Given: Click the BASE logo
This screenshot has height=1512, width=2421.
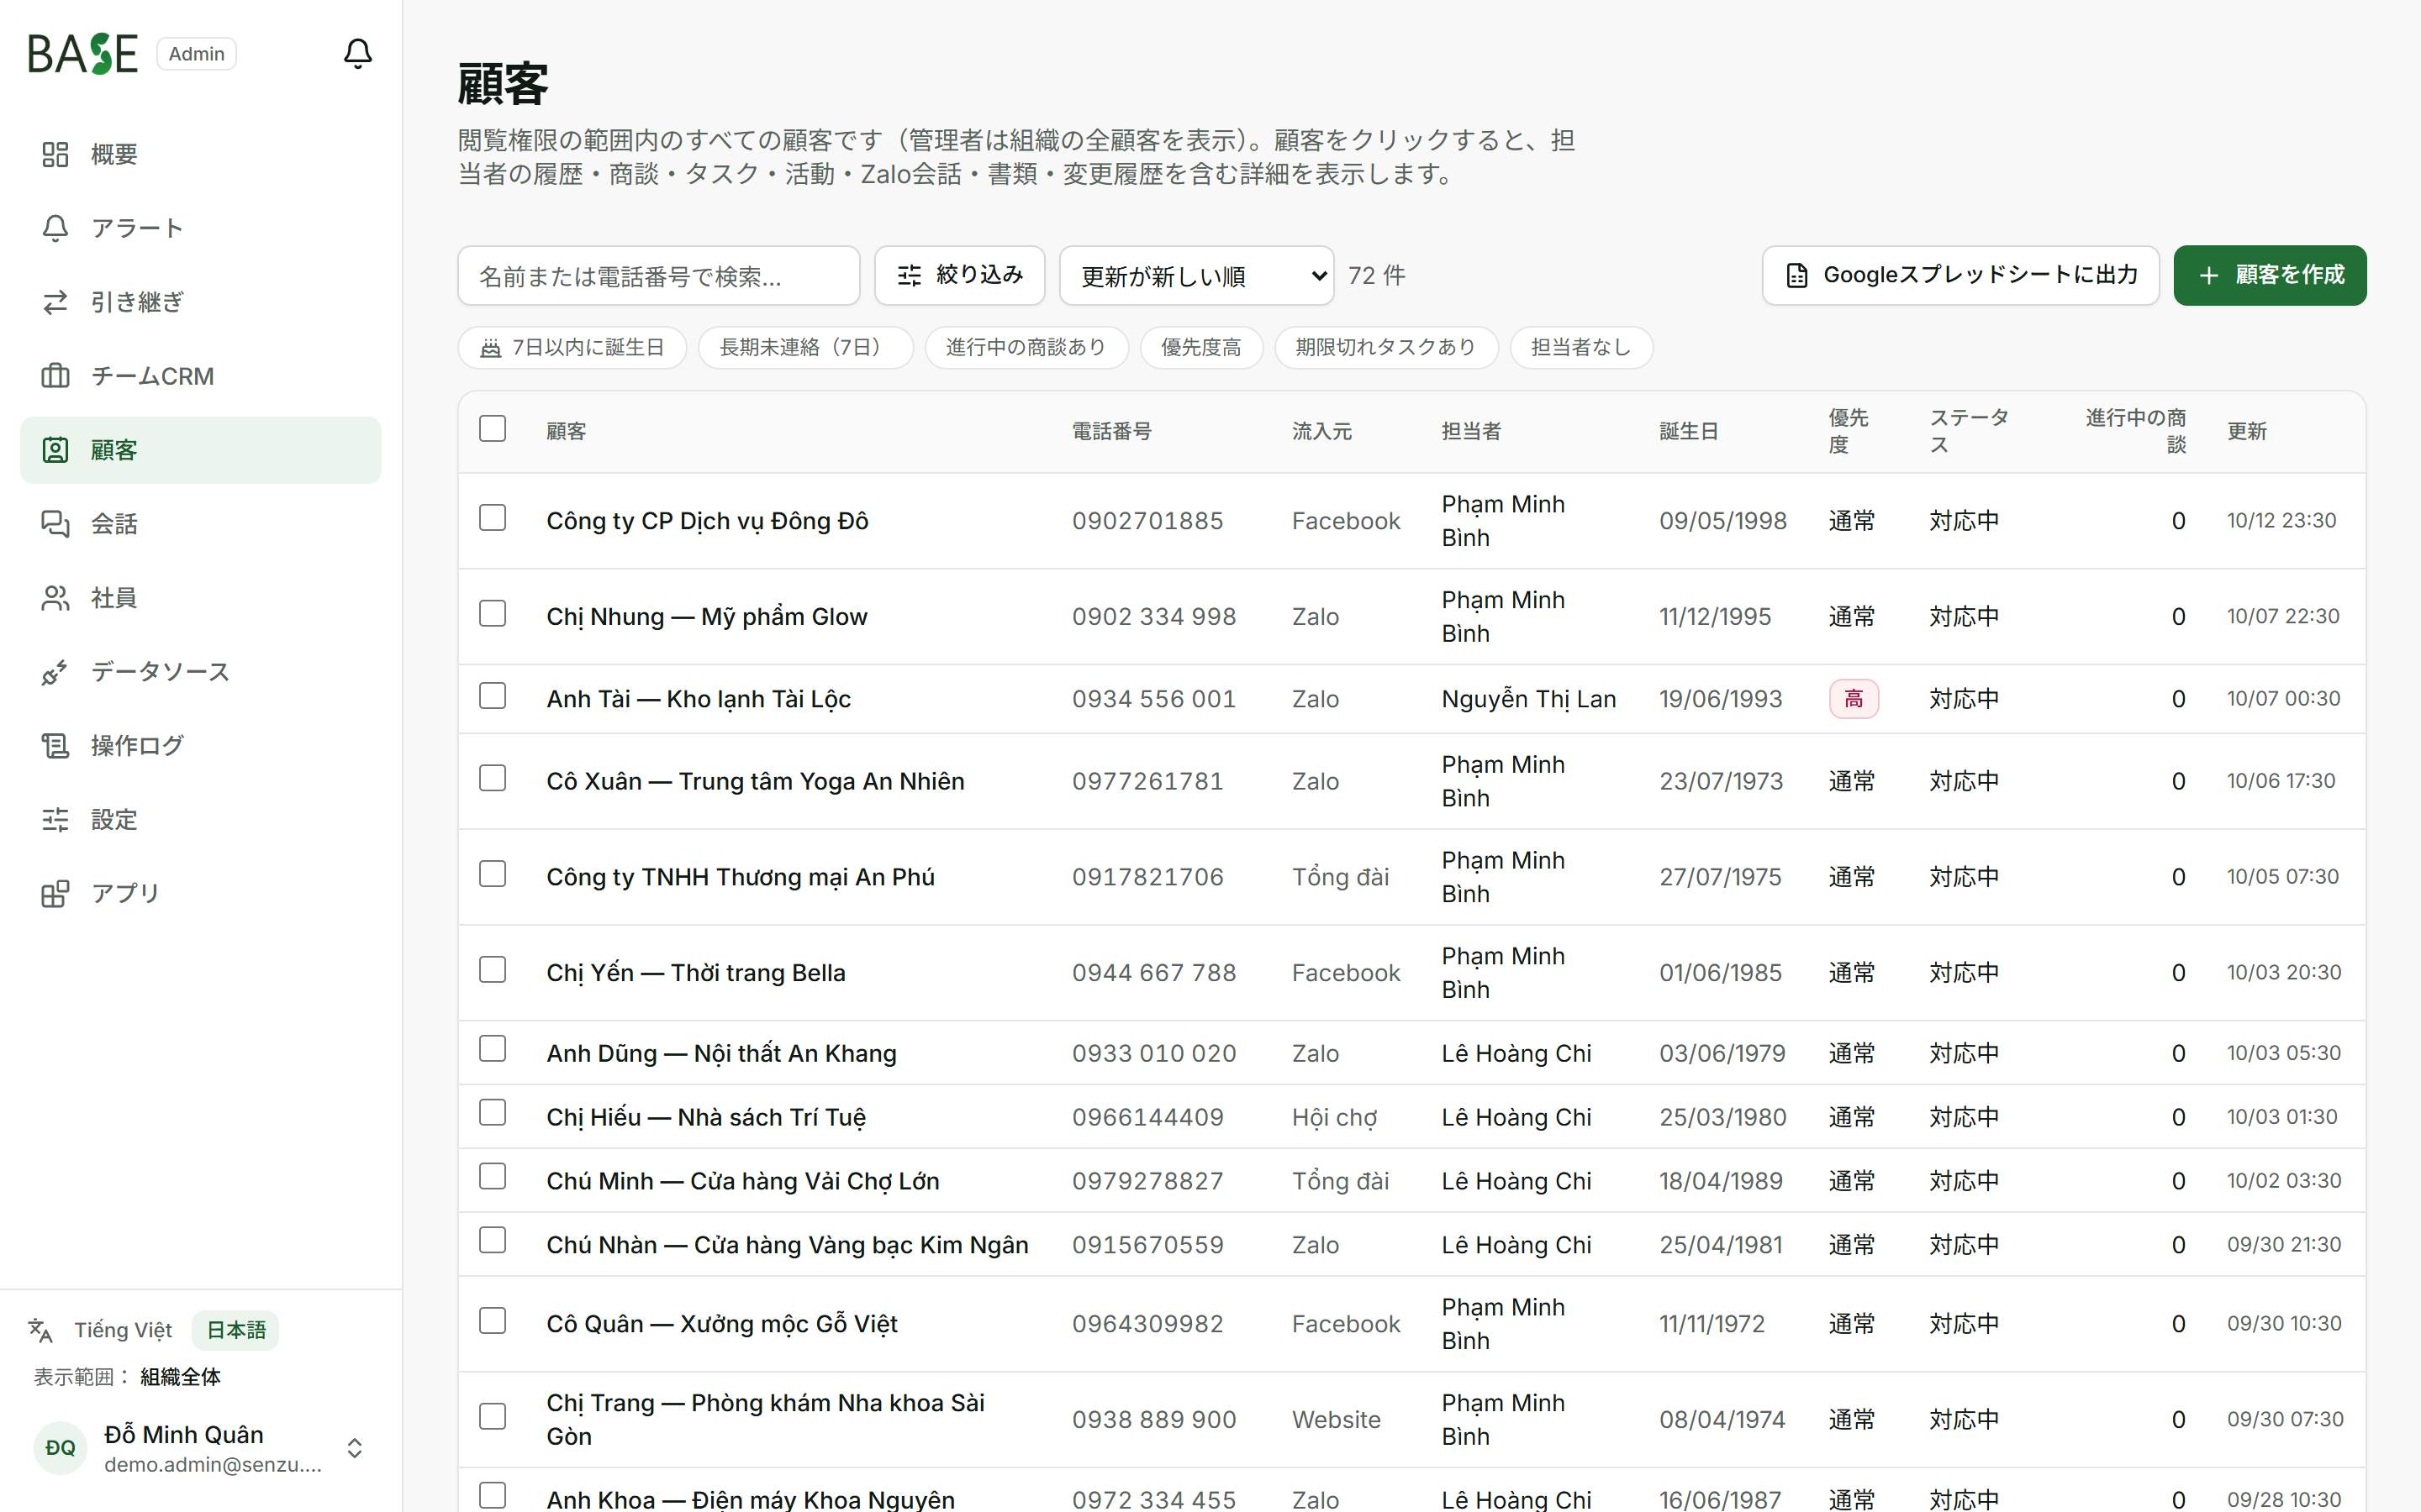Looking at the screenshot, I should [82, 54].
